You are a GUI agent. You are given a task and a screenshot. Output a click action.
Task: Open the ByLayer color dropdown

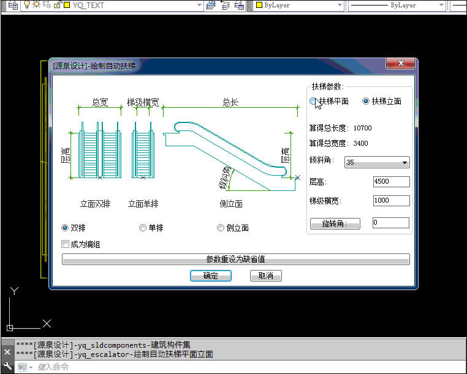340,5
